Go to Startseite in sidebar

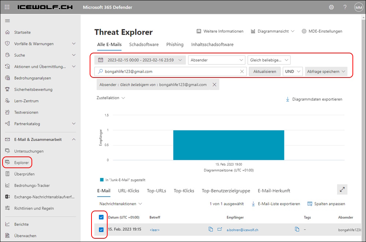pyautogui.click(x=22, y=33)
